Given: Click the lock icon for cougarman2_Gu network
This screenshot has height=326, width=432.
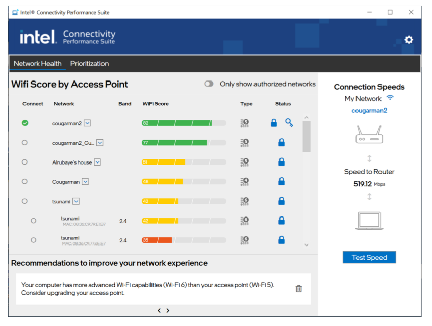Looking at the screenshot, I should pos(282,142).
